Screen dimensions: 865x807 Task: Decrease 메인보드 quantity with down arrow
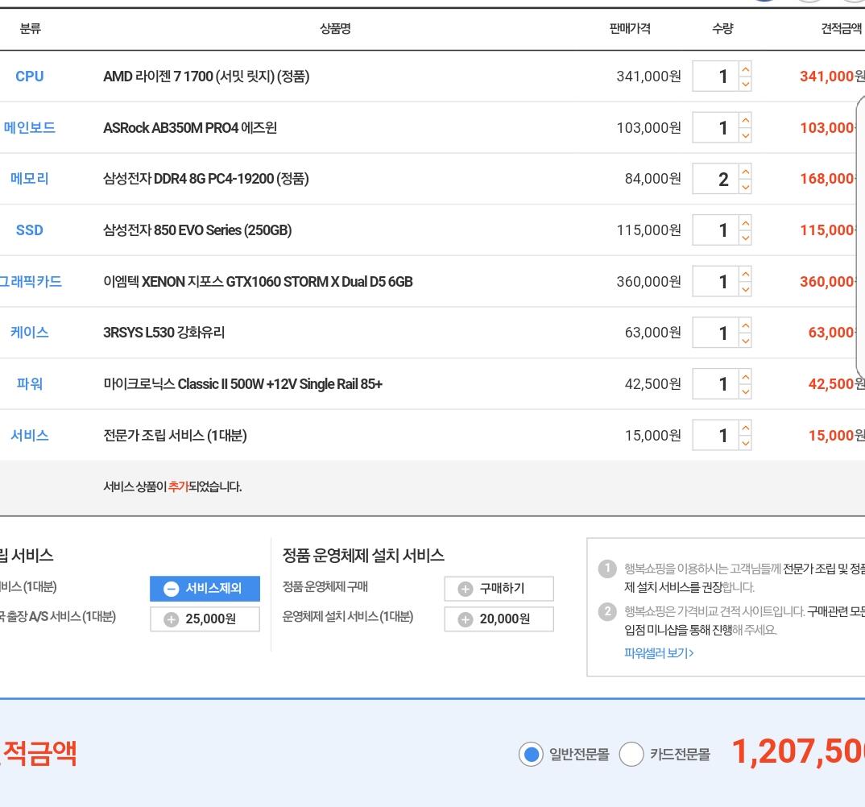pyautogui.click(x=745, y=135)
